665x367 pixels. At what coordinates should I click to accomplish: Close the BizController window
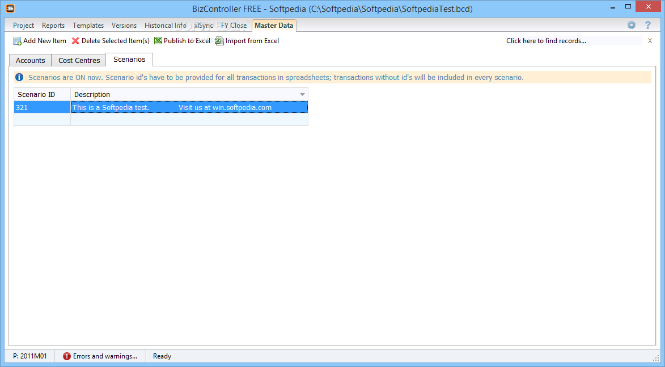click(x=649, y=6)
